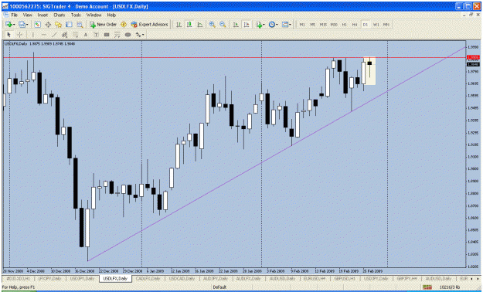
Task: Click the red horizontal resistance line
Action: (234, 58)
